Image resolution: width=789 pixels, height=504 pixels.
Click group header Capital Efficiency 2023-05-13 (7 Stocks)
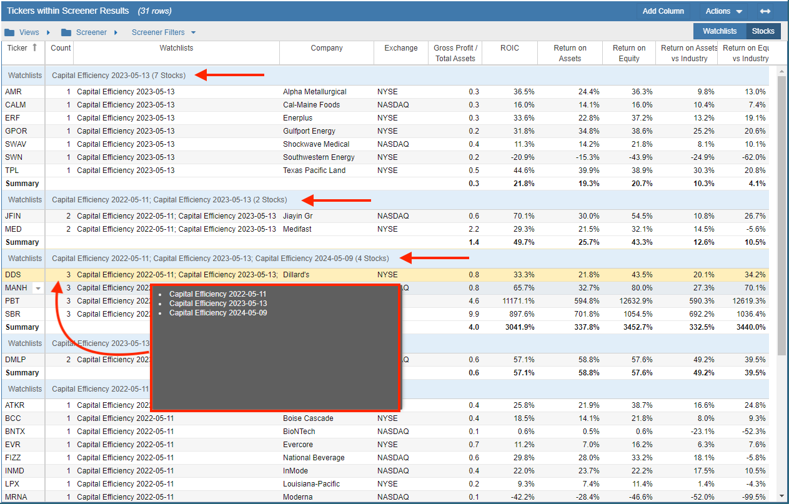point(119,76)
